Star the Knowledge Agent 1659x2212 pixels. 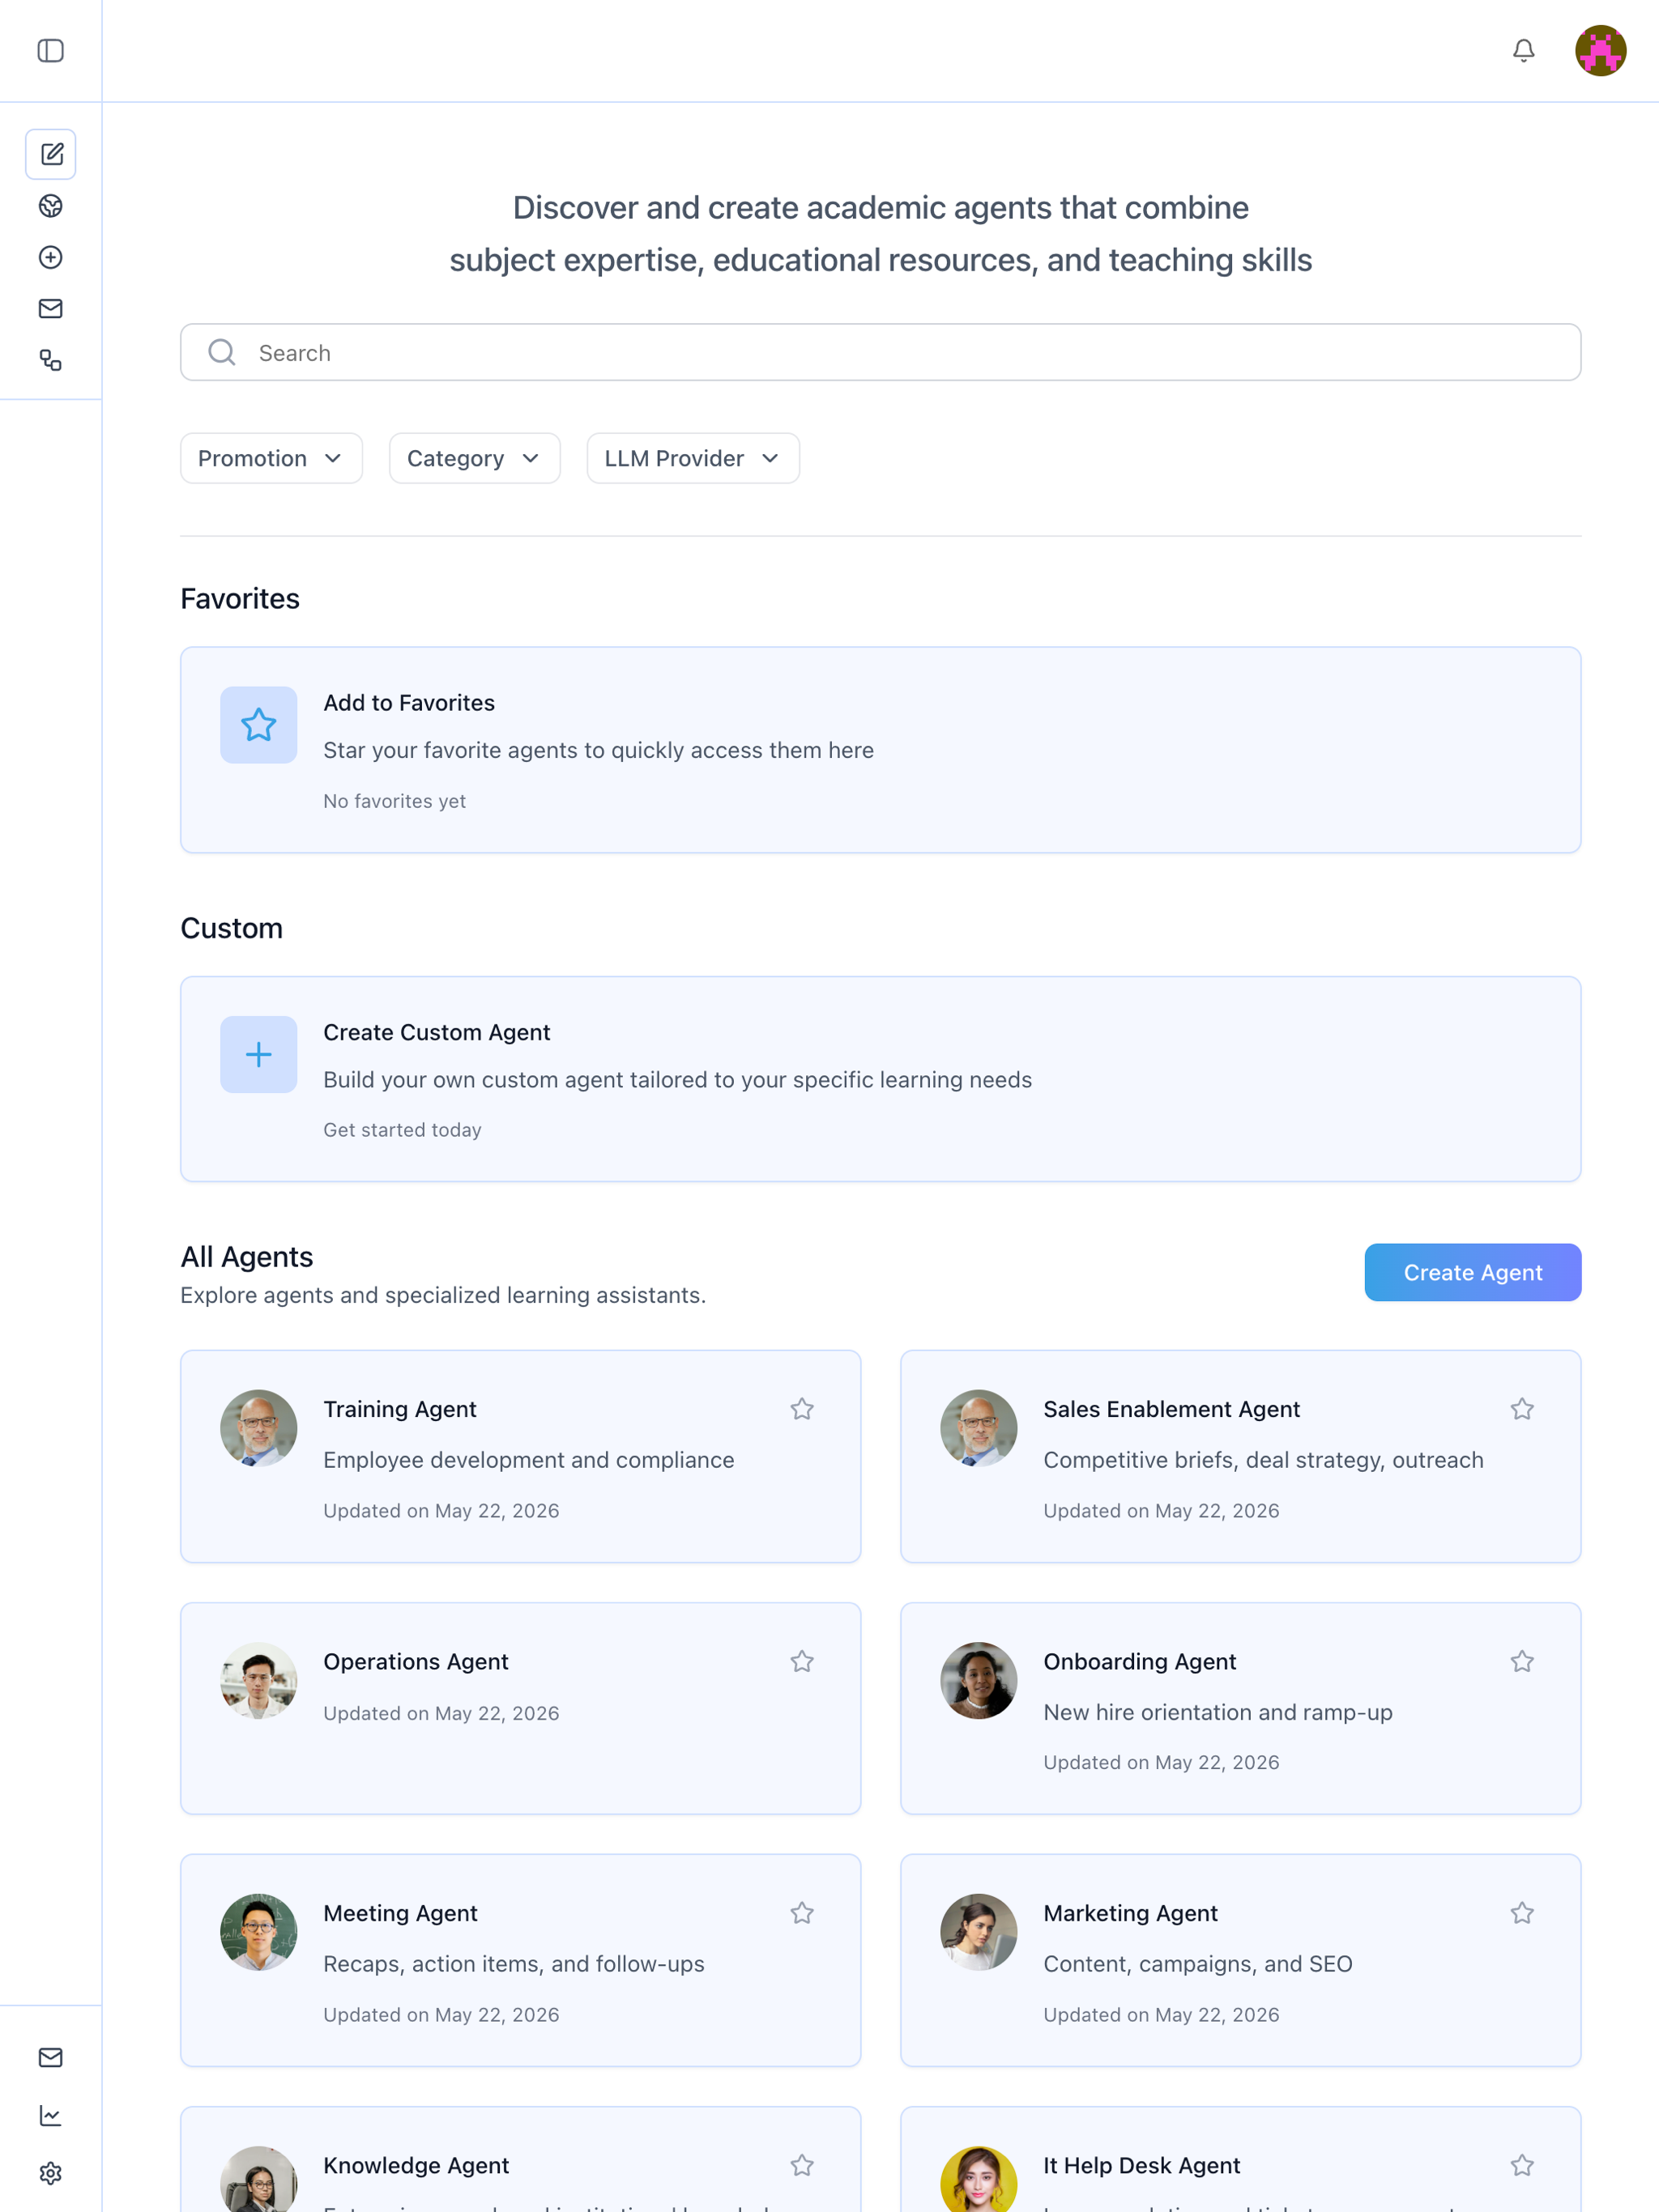pos(801,2165)
